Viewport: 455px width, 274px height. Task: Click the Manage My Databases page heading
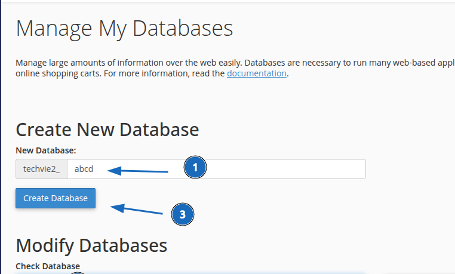[x=124, y=29]
